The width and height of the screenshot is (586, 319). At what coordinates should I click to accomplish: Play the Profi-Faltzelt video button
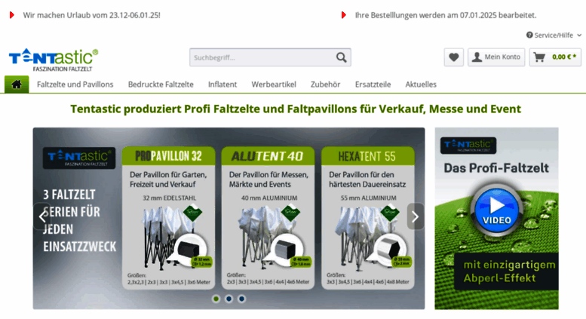(496, 210)
